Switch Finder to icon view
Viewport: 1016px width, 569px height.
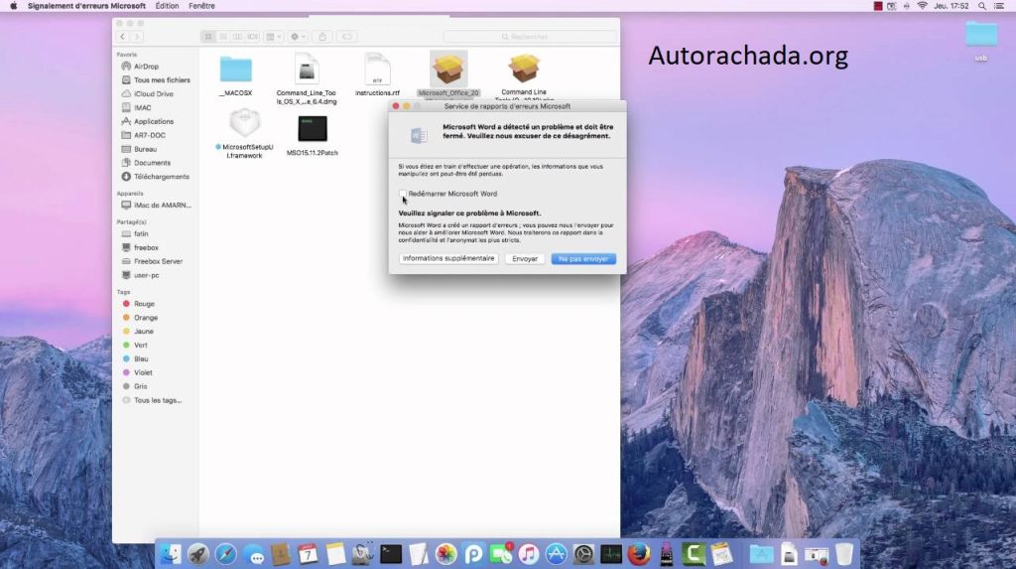208,37
